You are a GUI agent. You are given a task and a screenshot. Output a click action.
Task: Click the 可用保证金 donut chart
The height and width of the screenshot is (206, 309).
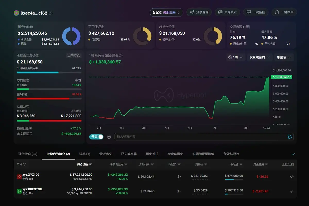point(142,36)
